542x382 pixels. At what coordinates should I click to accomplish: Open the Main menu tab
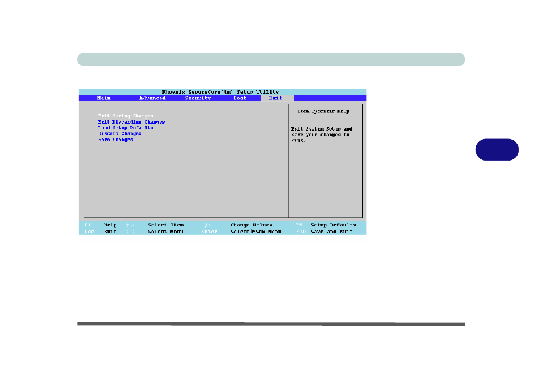(104, 98)
